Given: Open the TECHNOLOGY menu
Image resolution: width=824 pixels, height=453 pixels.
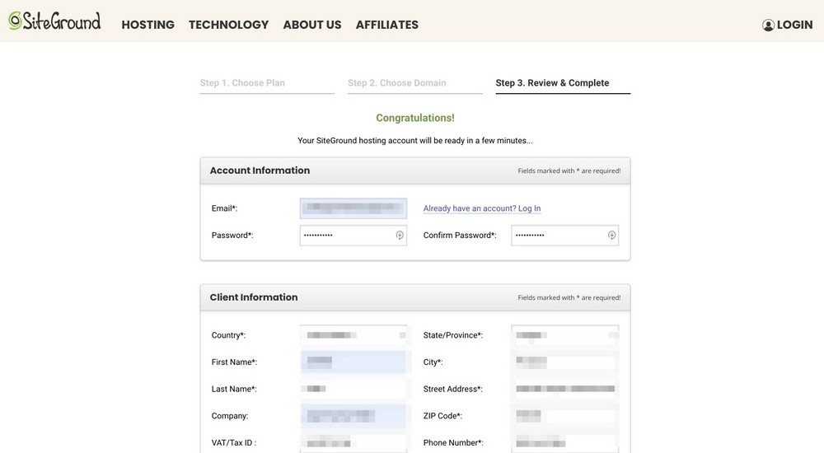Looking at the screenshot, I should [x=228, y=25].
